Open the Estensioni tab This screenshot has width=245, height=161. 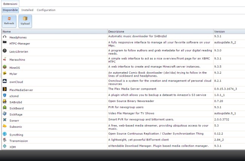point(10,4)
